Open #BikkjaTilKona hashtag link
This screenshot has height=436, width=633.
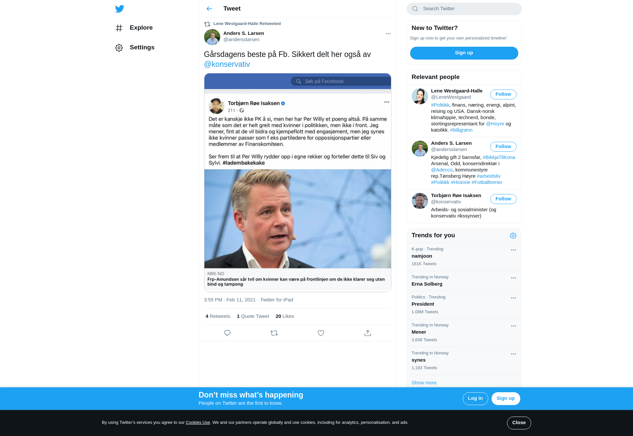[499, 157]
